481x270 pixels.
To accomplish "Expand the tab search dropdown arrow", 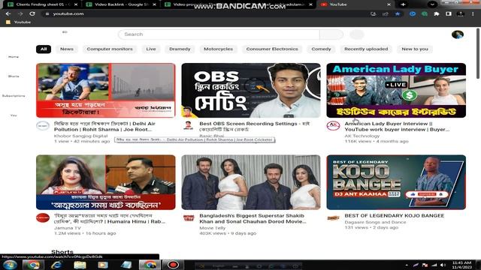I will tap(432, 4).
